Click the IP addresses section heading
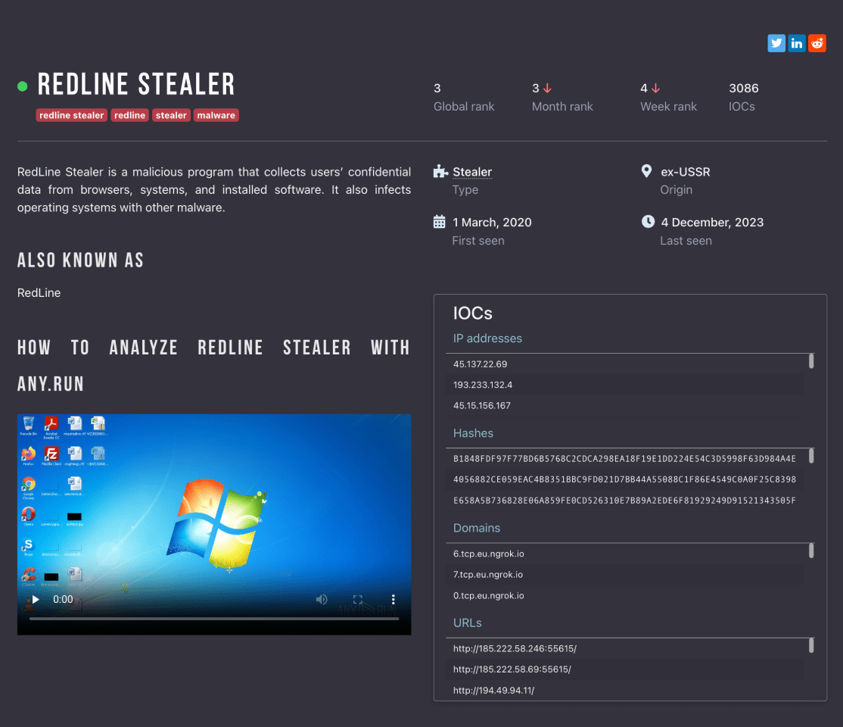 (x=487, y=339)
